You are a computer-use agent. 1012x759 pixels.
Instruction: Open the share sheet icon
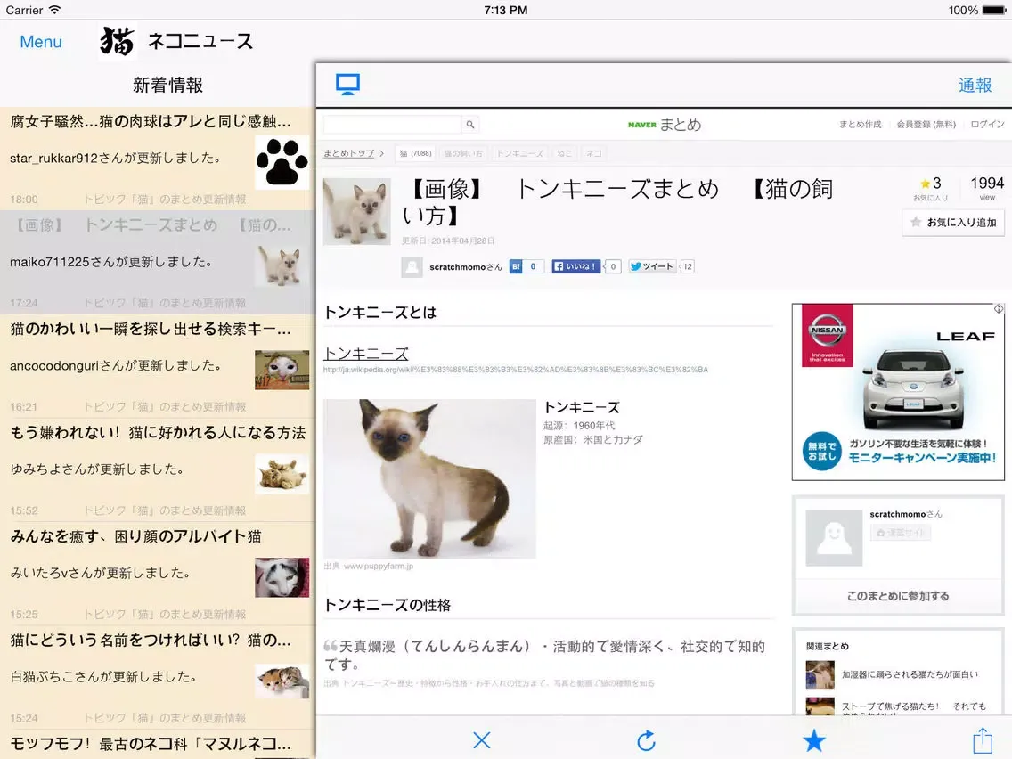(x=982, y=739)
